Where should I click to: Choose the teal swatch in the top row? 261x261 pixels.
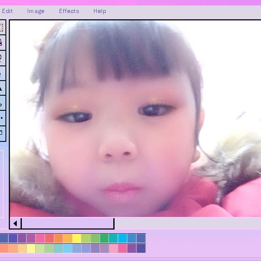coord(113,238)
